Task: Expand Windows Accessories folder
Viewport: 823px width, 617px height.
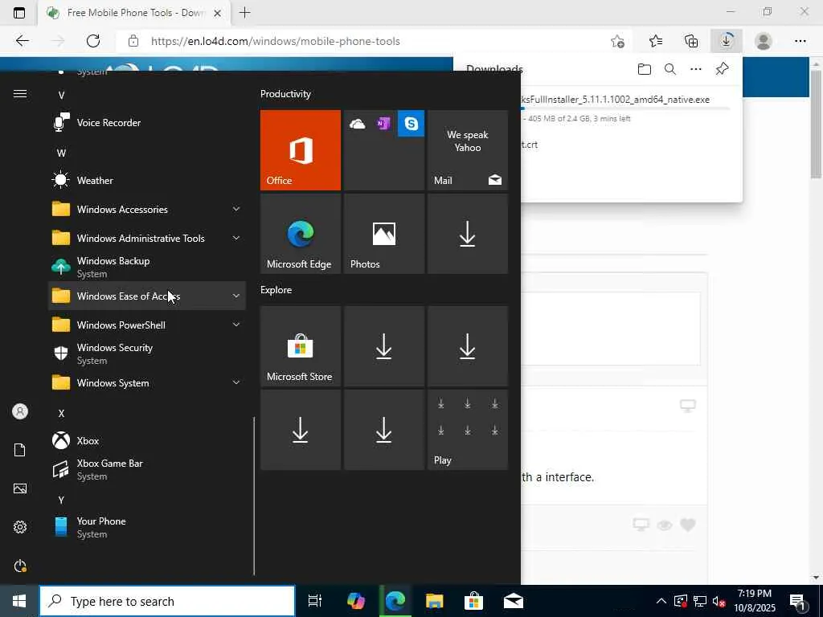Action: coord(147,210)
